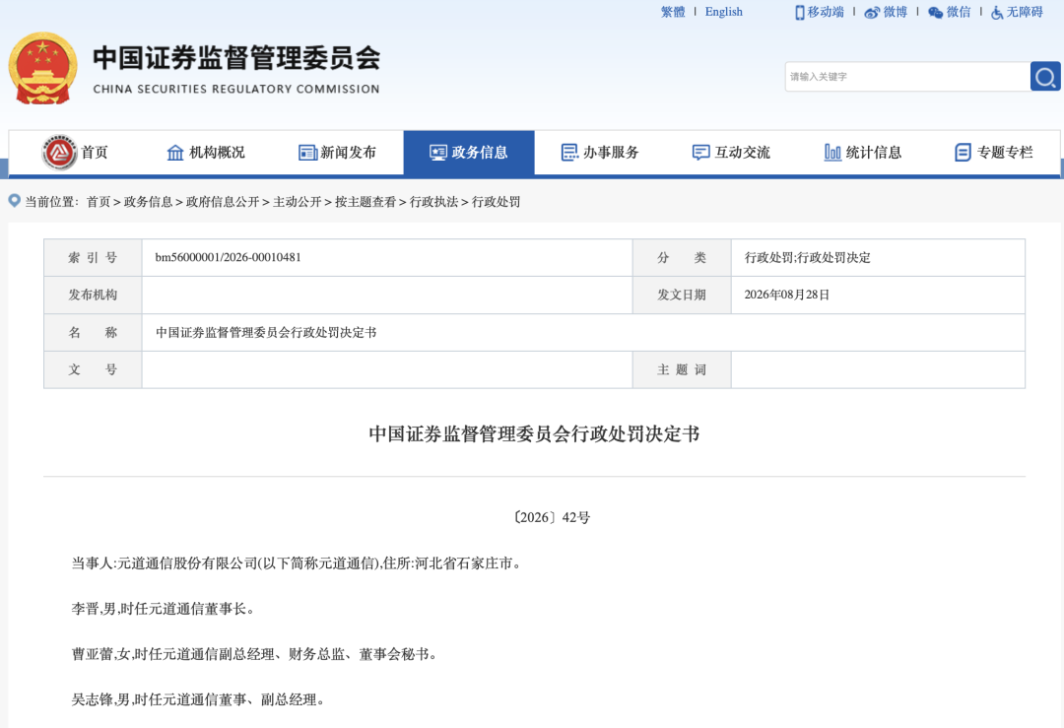Click the Weibo icon

pyautogui.click(x=872, y=12)
